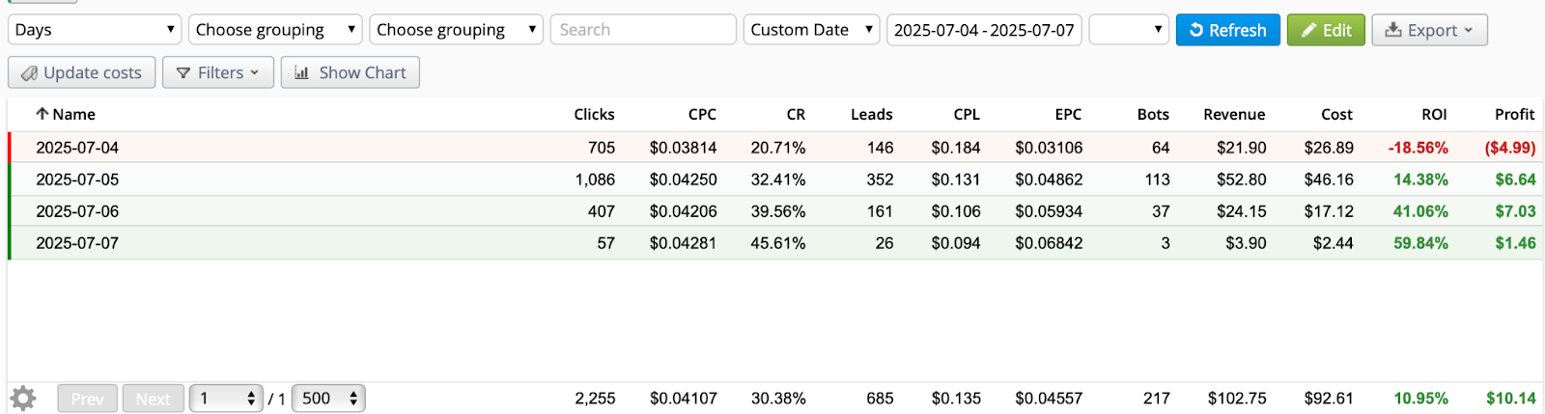Expand the first Choose grouping dropdown

(x=275, y=30)
